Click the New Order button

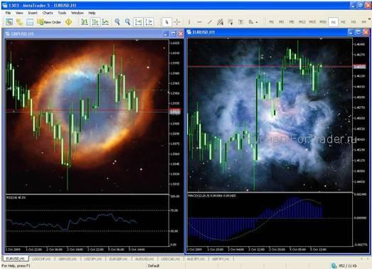click(x=49, y=22)
